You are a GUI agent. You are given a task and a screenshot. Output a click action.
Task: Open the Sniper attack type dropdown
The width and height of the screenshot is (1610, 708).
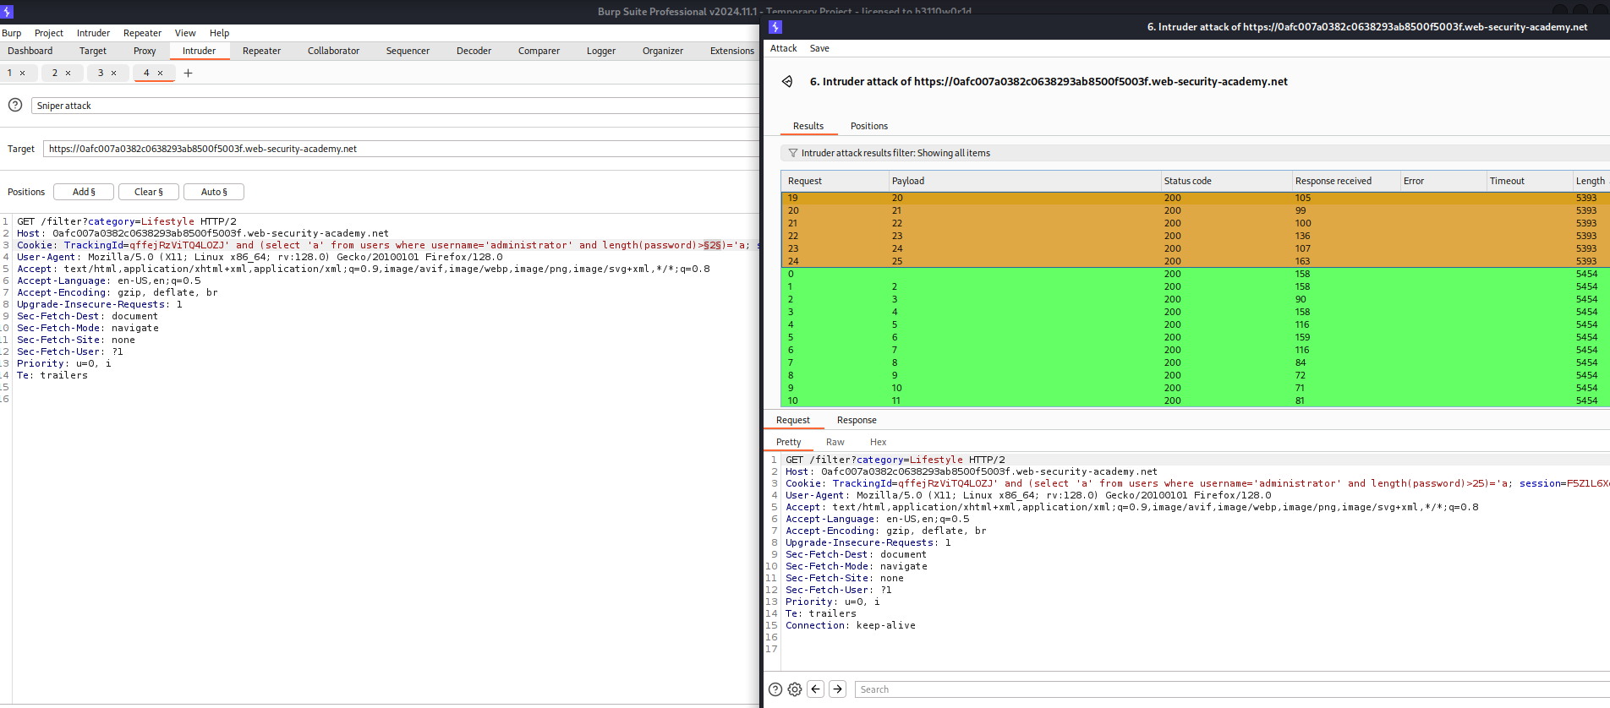(x=396, y=106)
